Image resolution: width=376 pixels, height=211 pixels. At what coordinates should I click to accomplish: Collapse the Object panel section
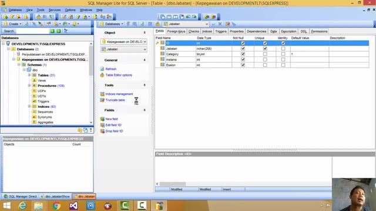pyautogui.click(x=145, y=33)
